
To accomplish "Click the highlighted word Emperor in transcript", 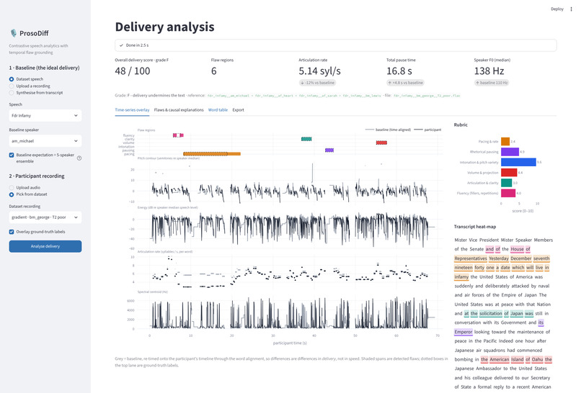I will click(x=464, y=332).
